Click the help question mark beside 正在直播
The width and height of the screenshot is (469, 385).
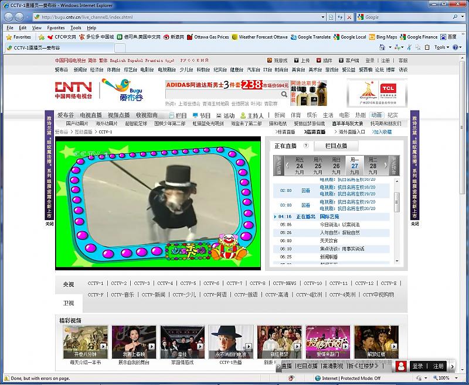pyautogui.click(x=305, y=146)
